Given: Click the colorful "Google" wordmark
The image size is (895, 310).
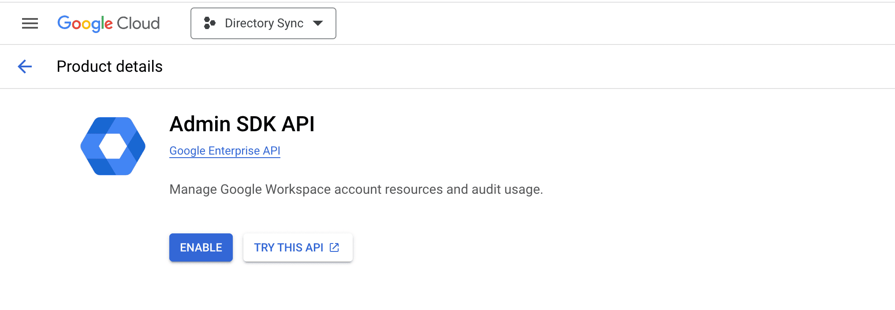Looking at the screenshot, I should pos(85,23).
